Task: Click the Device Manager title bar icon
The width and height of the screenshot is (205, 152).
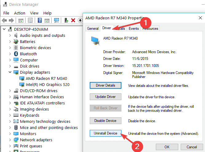Action: pyautogui.click(x=5, y=4)
